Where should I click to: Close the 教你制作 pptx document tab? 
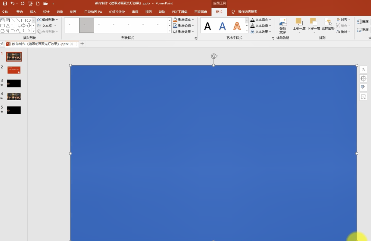pos(71,44)
